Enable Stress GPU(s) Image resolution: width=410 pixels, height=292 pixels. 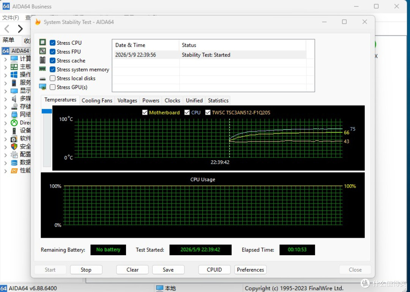(52, 87)
